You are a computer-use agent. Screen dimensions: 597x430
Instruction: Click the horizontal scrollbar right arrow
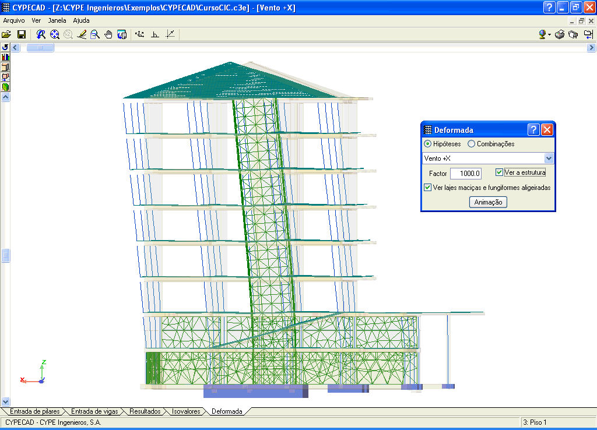click(x=591, y=48)
